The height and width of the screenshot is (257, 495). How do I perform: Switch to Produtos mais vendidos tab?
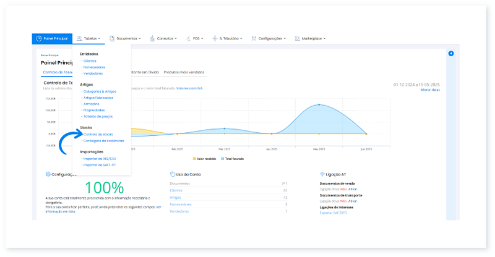point(183,72)
